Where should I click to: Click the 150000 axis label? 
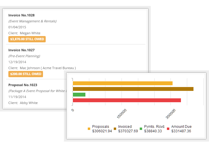(x=122, y=114)
